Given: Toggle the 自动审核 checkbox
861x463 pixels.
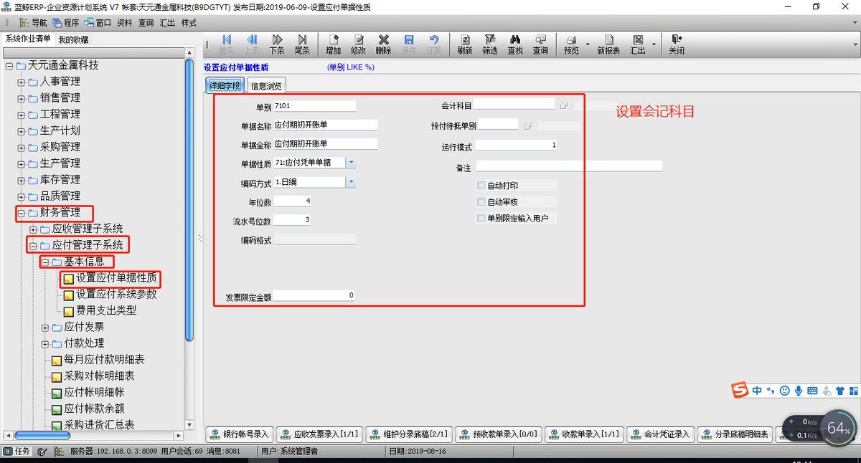Looking at the screenshot, I should point(481,202).
